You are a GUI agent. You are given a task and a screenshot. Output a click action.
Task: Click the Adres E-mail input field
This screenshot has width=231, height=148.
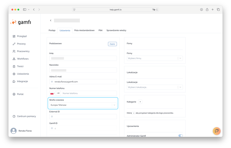click(84, 82)
